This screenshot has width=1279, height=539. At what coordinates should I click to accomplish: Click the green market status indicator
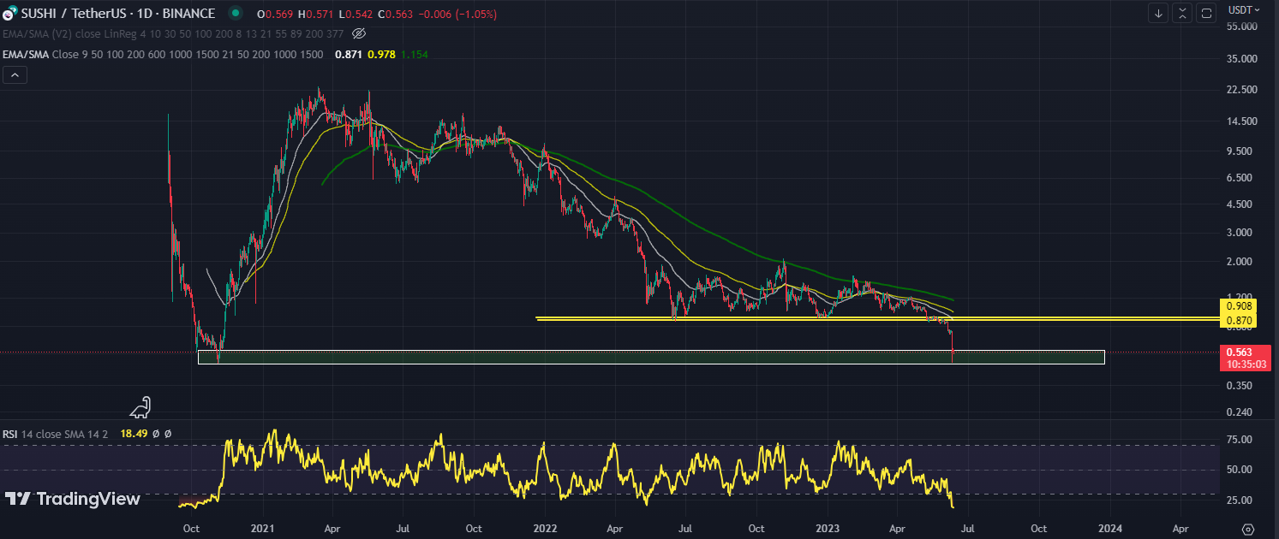(x=235, y=14)
